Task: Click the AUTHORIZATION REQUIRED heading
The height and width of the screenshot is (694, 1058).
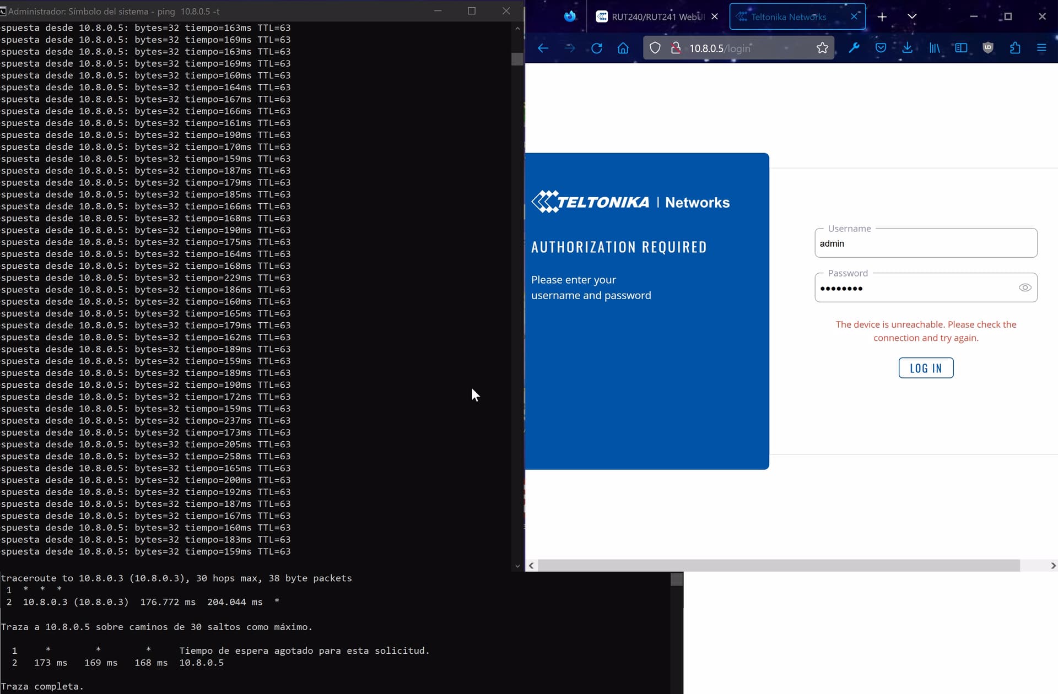Action: point(619,247)
